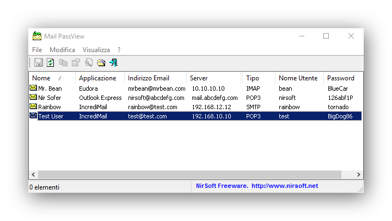Click the open mail folder toolbar icon
The height and width of the screenshot is (221, 392).
point(101,62)
